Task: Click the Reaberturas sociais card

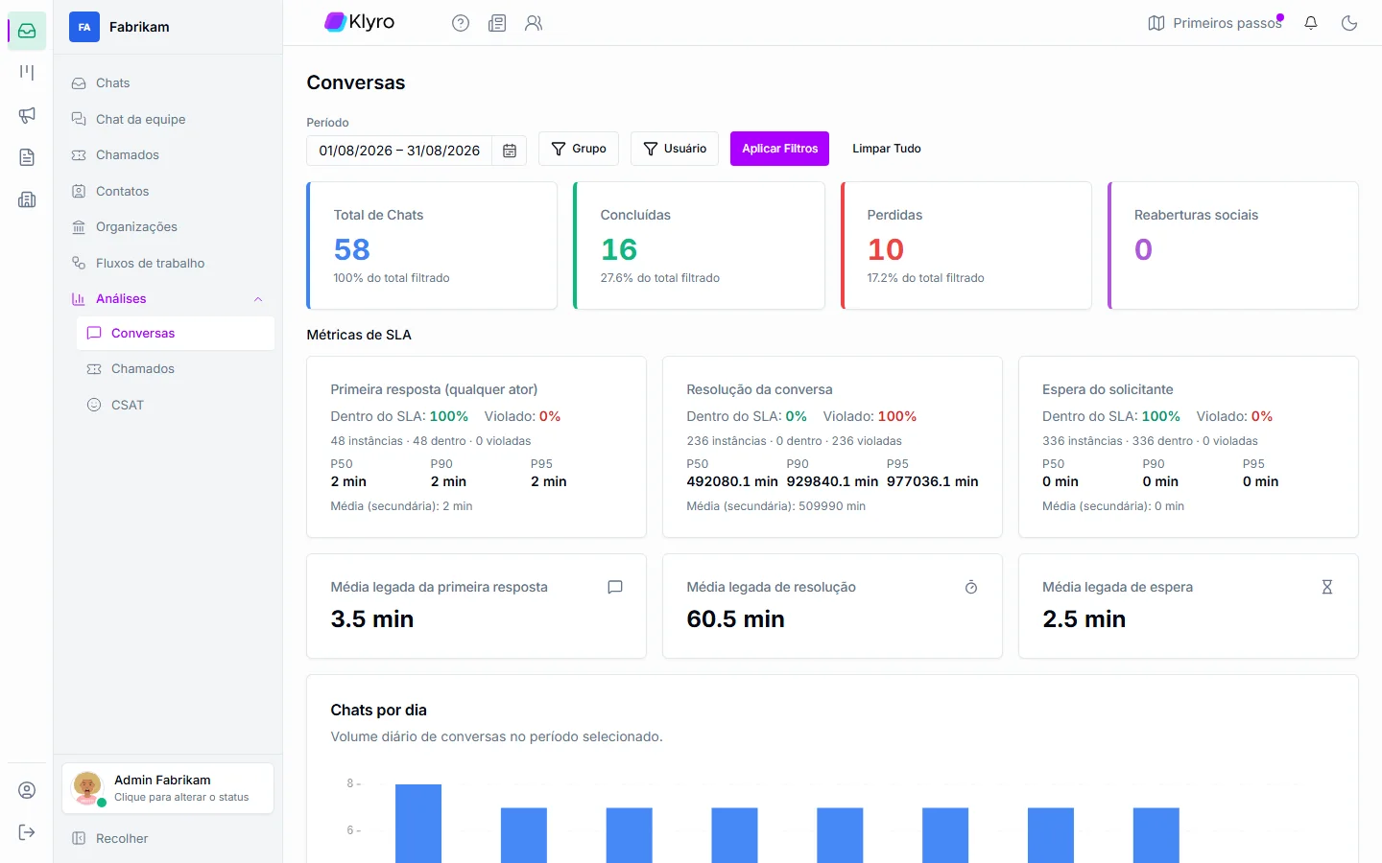Action: pyautogui.click(x=1233, y=245)
